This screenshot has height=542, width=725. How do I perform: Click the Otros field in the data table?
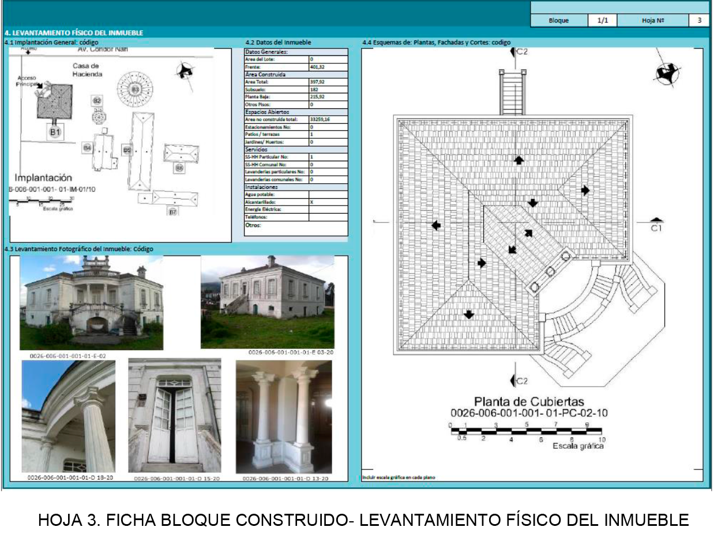[x=296, y=229]
